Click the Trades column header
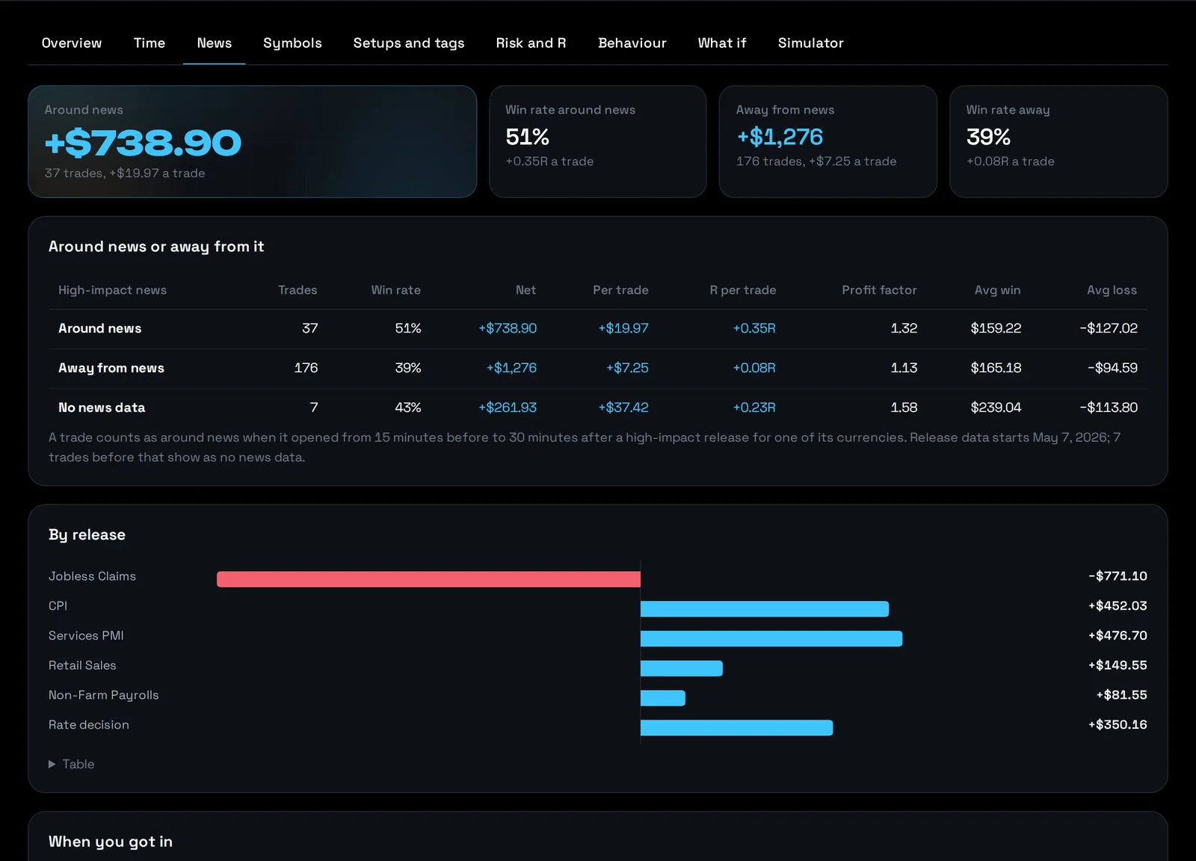Image resolution: width=1196 pixels, height=861 pixels. click(298, 290)
